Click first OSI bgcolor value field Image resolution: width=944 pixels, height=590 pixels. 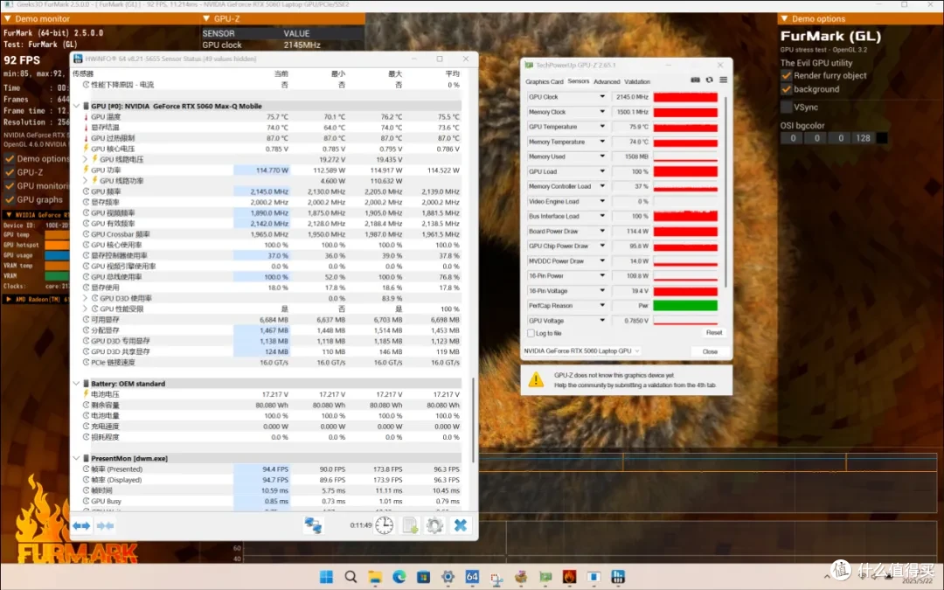click(x=792, y=138)
